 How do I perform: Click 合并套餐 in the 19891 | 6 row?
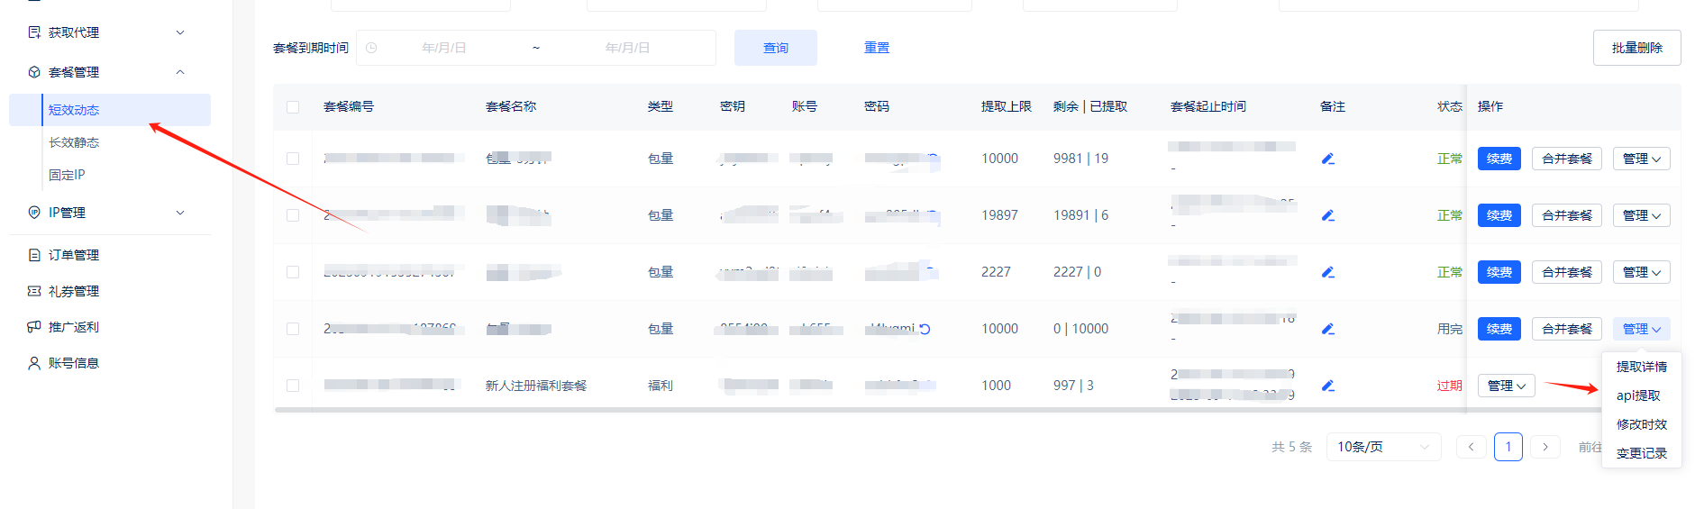pyautogui.click(x=1567, y=215)
